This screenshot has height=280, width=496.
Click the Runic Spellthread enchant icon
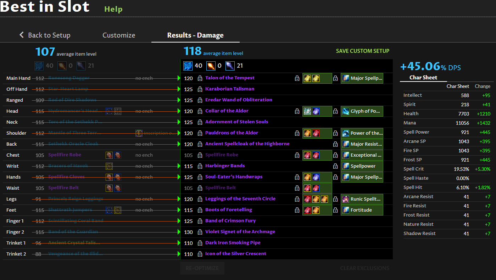[x=346, y=199]
